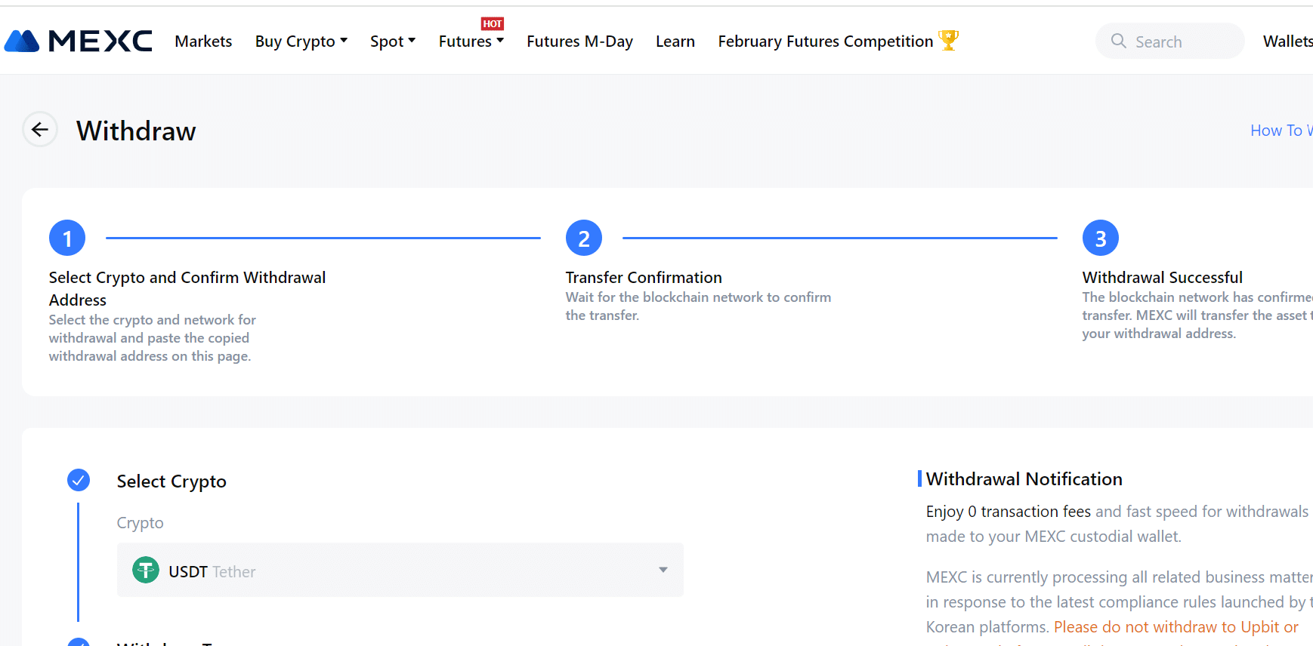Screen dimensions: 1313x646
Task: Click the trophy icon beside Futures Competition
Action: (948, 40)
